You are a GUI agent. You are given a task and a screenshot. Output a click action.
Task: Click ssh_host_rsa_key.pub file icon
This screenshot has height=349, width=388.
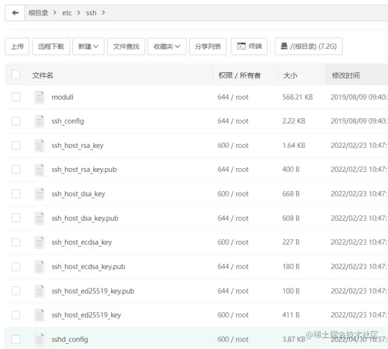point(39,170)
